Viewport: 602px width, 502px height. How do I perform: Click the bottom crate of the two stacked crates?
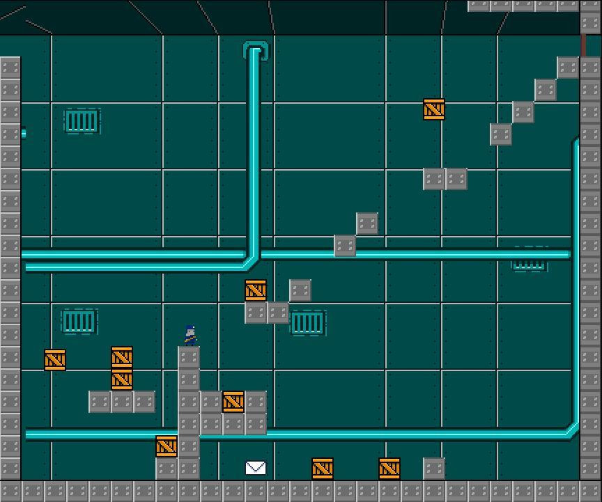point(122,379)
